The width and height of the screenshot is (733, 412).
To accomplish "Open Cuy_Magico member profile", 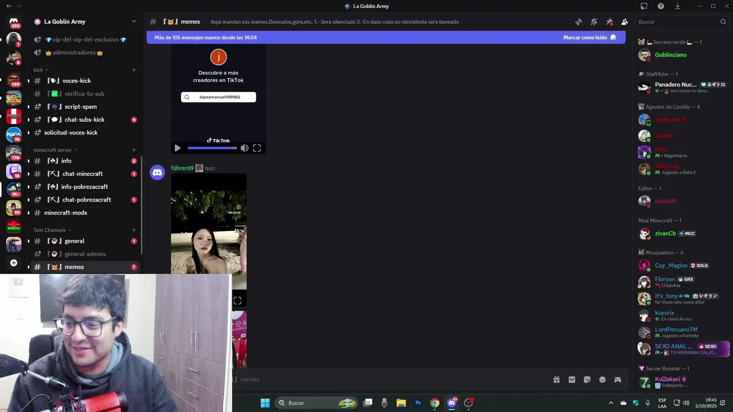I will point(683,266).
